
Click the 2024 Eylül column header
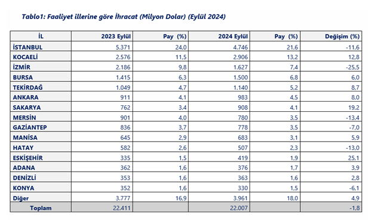coord(233,36)
